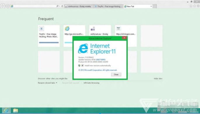
Task: Click the Refresh icon in address bar
Action: tap(62, 6)
